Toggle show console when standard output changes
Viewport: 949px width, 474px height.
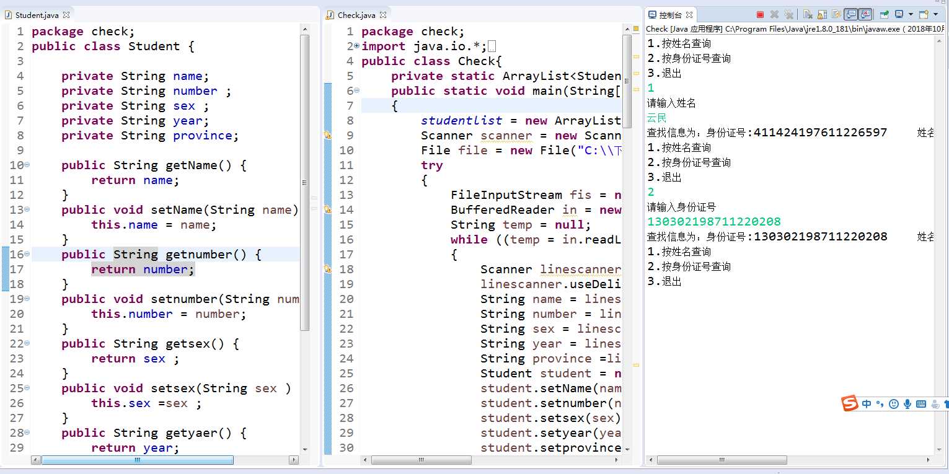click(851, 14)
